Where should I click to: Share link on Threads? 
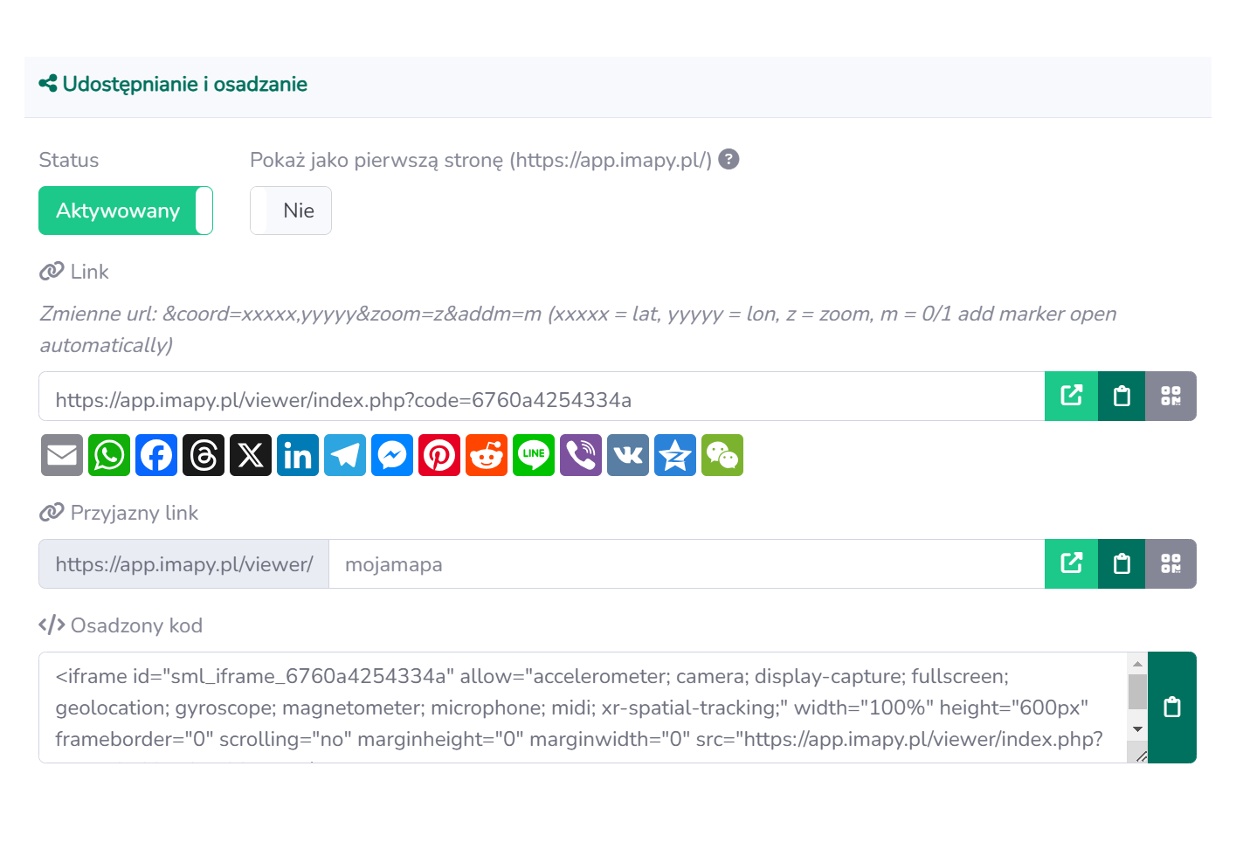click(x=204, y=455)
